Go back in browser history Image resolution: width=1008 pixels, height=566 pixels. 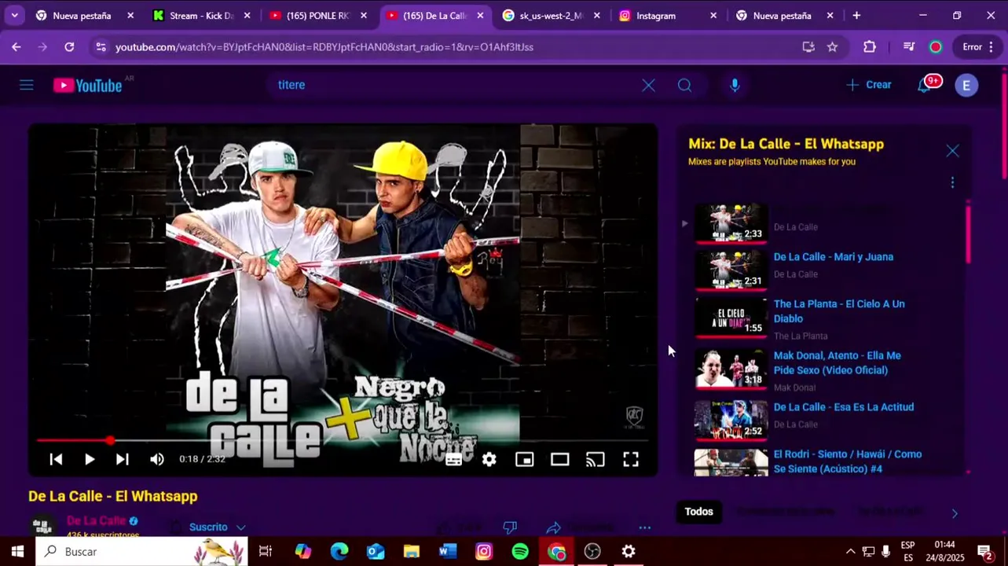point(16,47)
